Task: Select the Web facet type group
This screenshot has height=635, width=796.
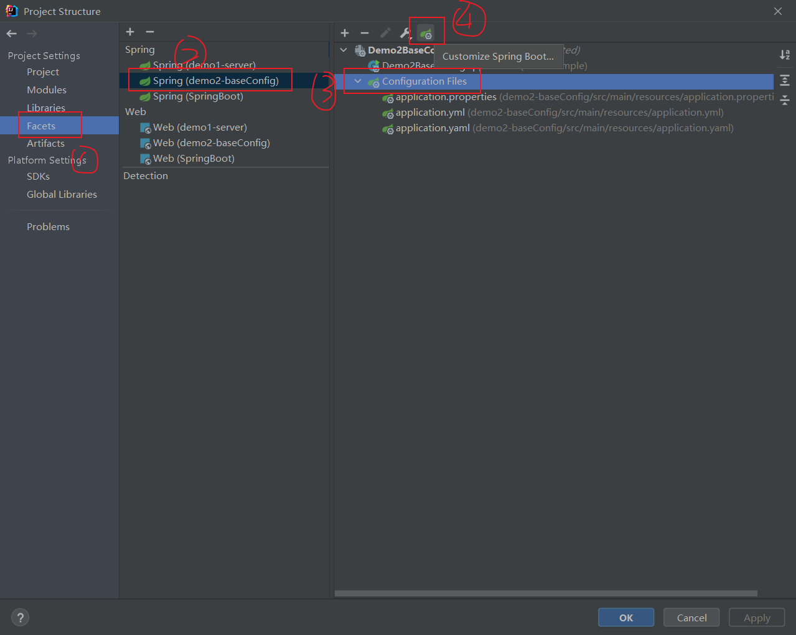Action: pos(136,112)
